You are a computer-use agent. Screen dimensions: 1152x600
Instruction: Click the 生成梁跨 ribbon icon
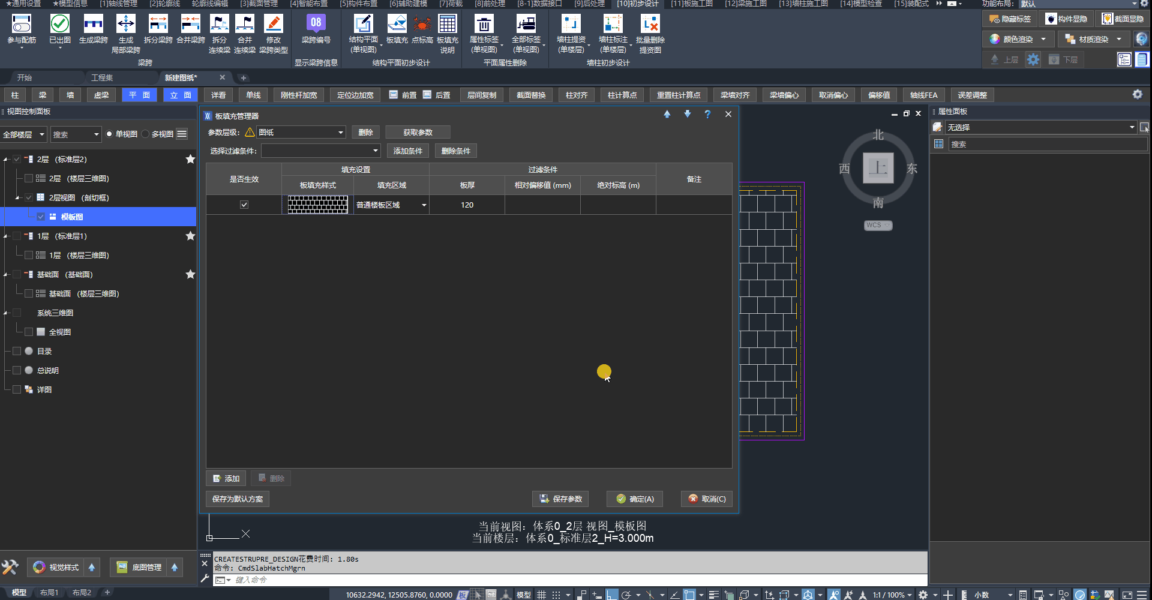point(93,25)
